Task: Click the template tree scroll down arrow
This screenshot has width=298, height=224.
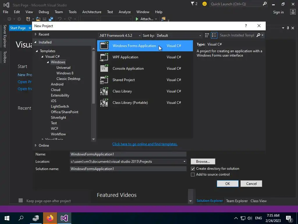Action: click(93, 139)
